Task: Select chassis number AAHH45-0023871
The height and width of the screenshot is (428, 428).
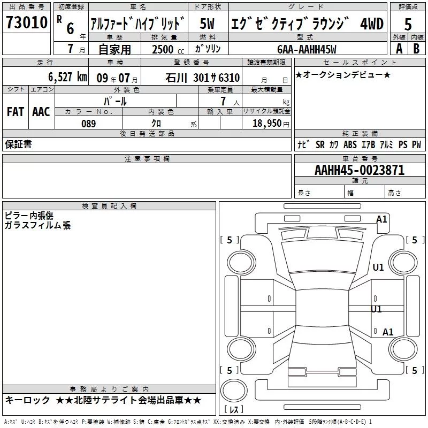Action: [360, 170]
